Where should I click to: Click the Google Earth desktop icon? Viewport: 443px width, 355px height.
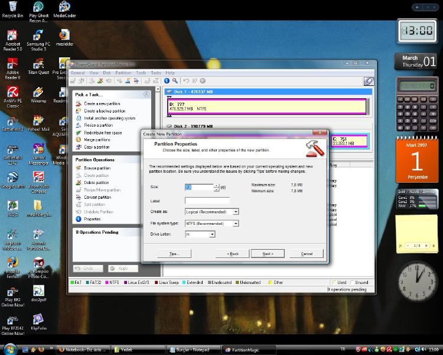[x=12, y=177]
